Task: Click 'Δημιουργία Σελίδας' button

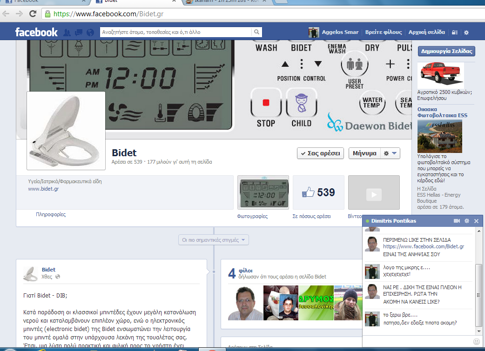Action: [x=446, y=51]
